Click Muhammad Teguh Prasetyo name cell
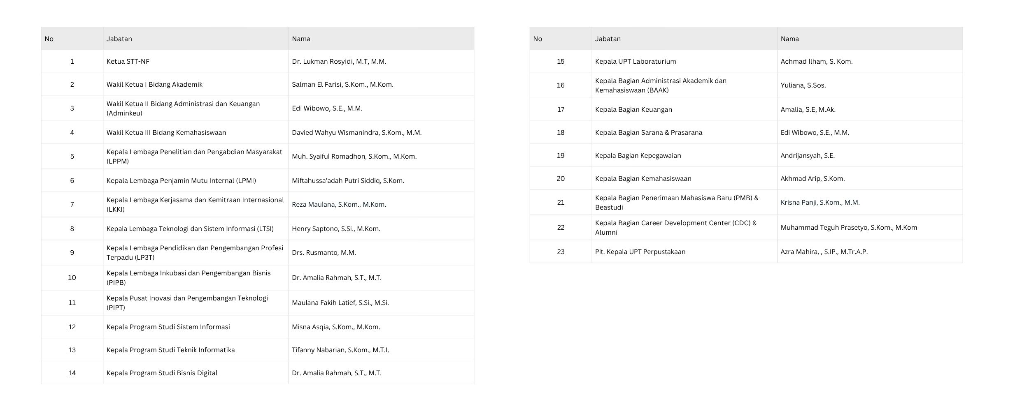Image resolution: width=1029 pixels, height=411 pixels. (x=849, y=228)
